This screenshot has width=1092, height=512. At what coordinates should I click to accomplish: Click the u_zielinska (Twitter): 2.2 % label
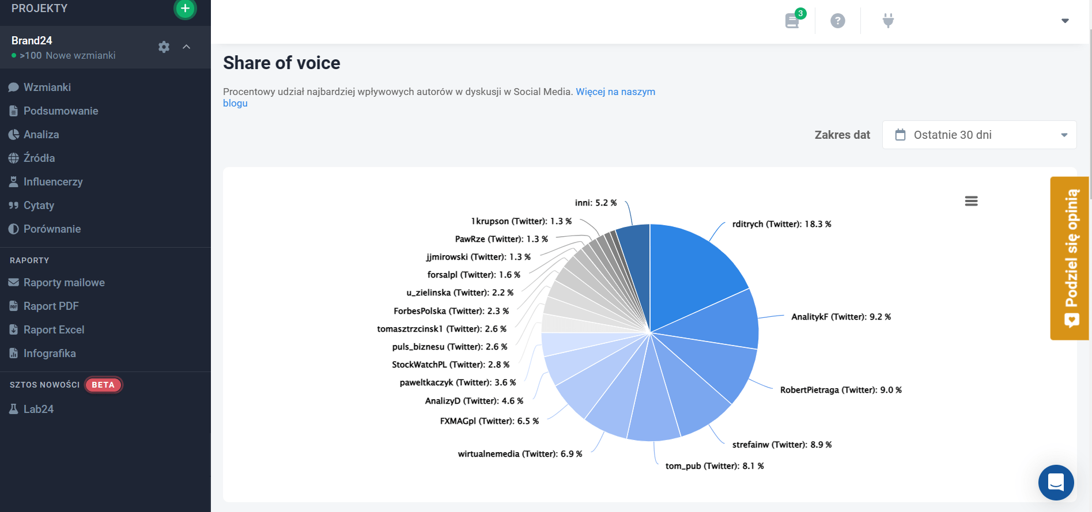click(460, 293)
